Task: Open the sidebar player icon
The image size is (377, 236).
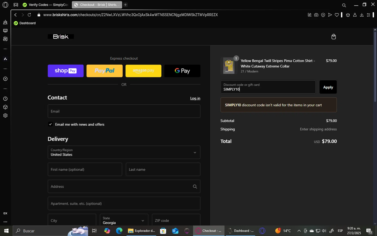Action: point(5,79)
